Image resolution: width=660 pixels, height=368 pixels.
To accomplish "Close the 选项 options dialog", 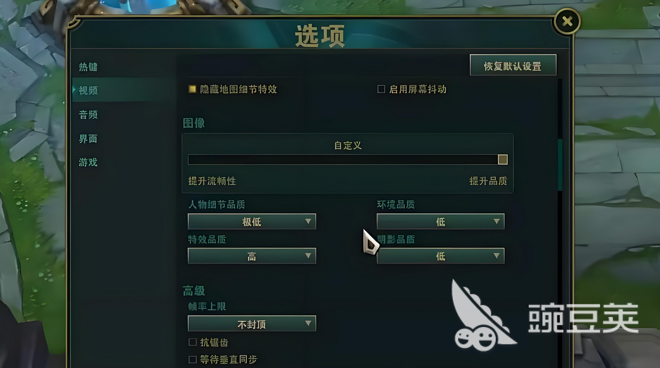I will [x=567, y=21].
